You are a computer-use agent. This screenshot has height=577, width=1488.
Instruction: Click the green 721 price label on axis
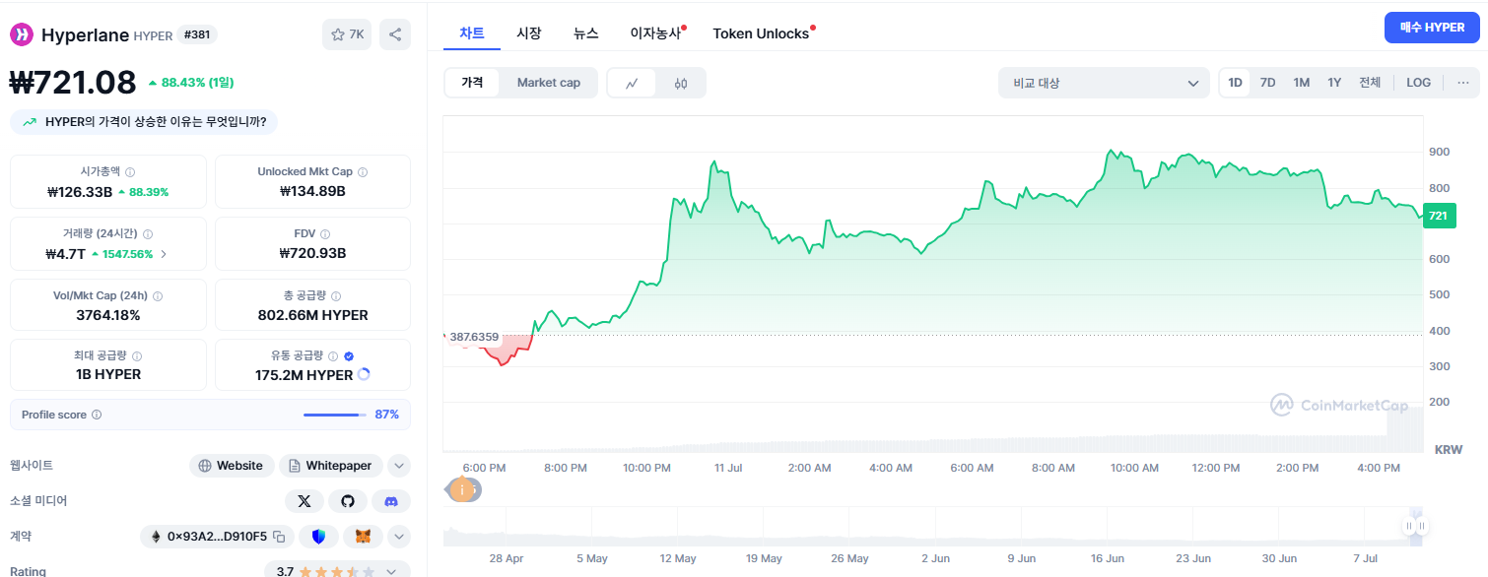point(1440,216)
